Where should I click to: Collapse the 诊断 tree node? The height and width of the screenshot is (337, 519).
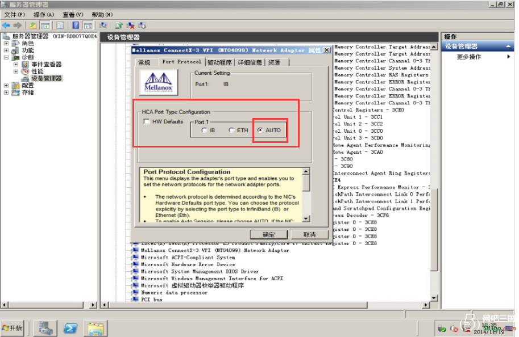[x=6, y=57]
